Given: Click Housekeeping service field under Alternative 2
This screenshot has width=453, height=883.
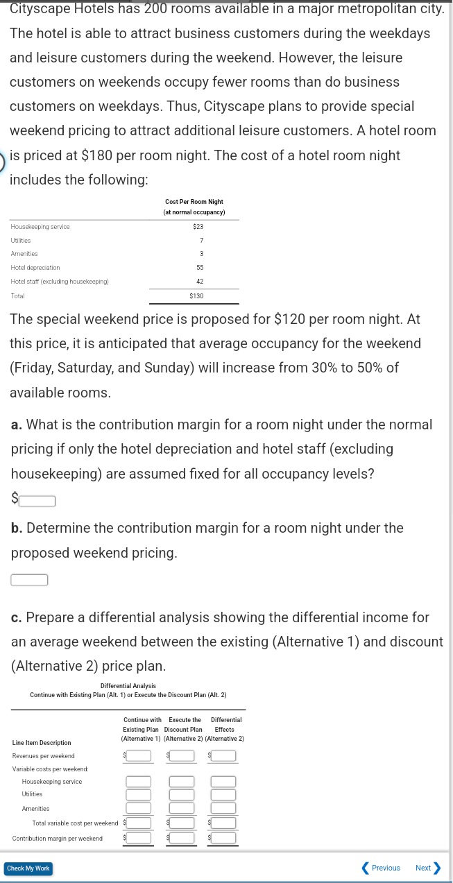Looking at the screenshot, I should pyautogui.click(x=182, y=782).
